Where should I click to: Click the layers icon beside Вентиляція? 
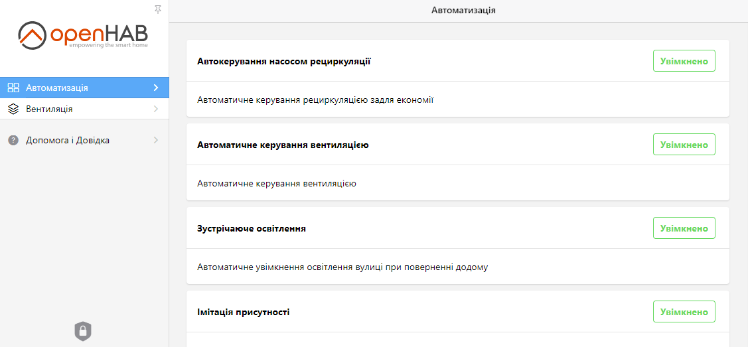pyautogui.click(x=13, y=109)
